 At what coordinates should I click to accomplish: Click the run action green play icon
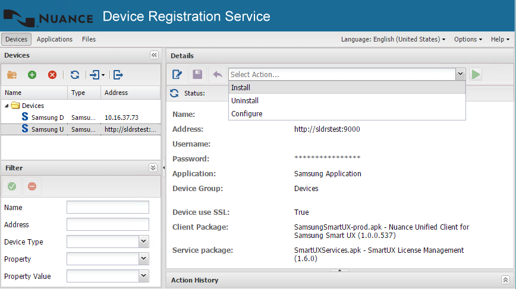click(476, 74)
